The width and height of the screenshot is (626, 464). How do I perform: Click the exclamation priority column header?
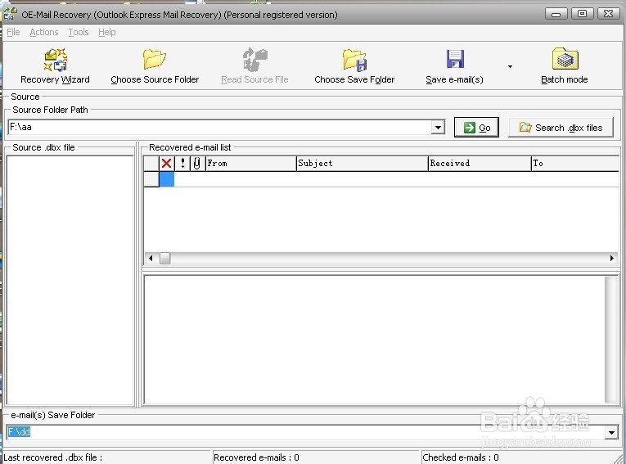(182, 163)
